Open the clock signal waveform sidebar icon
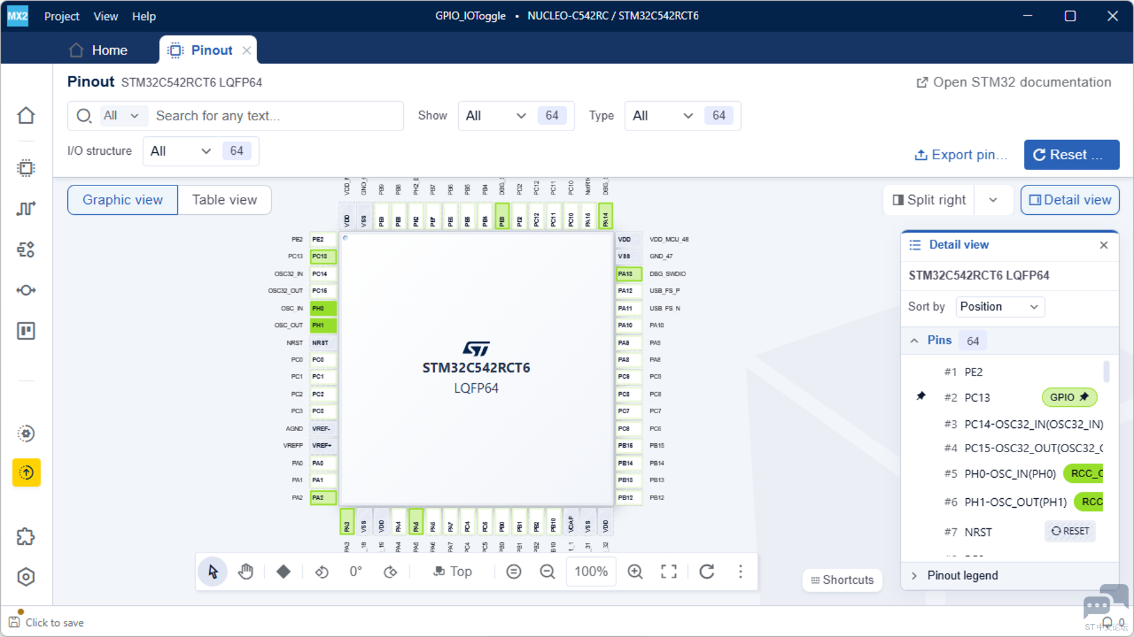The width and height of the screenshot is (1134, 637). [26, 208]
